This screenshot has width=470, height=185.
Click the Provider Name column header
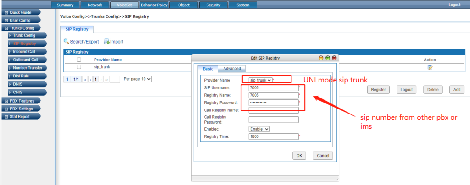tap(108, 60)
